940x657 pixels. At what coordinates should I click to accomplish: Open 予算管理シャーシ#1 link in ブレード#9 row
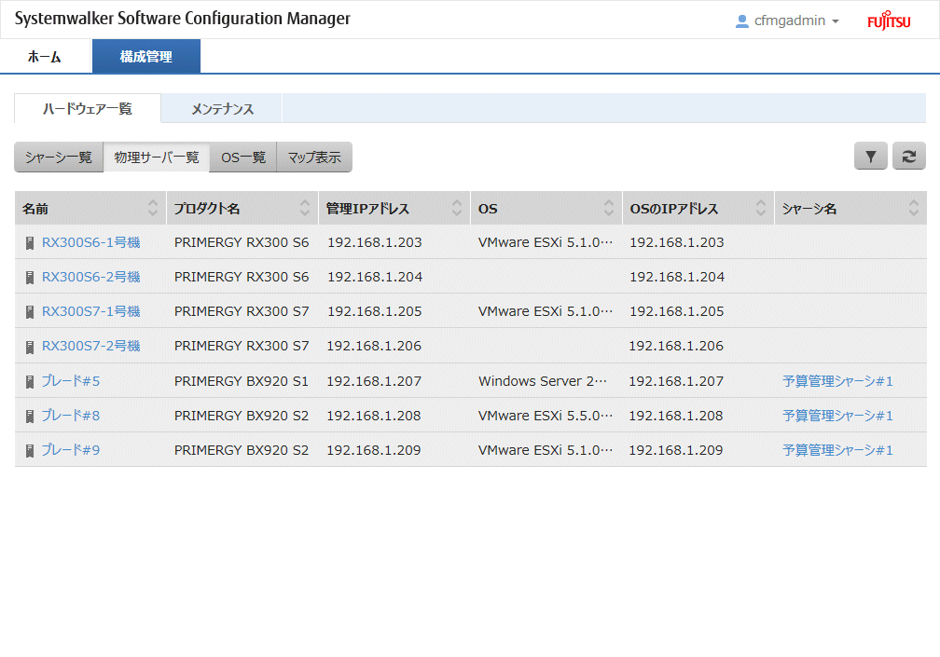click(837, 450)
